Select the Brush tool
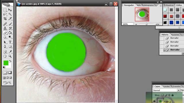The height and width of the screenshot is (103, 184). point(10,24)
